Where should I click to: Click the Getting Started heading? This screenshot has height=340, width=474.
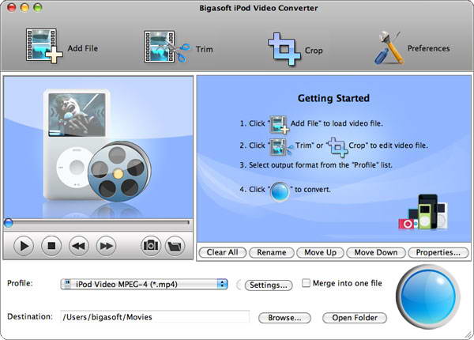pyautogui.click(x=333, y=98)
